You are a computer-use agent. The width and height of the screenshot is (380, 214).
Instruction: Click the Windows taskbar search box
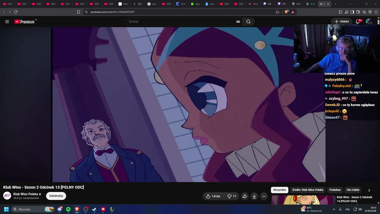pyautogui.click(x=33, y=209)
